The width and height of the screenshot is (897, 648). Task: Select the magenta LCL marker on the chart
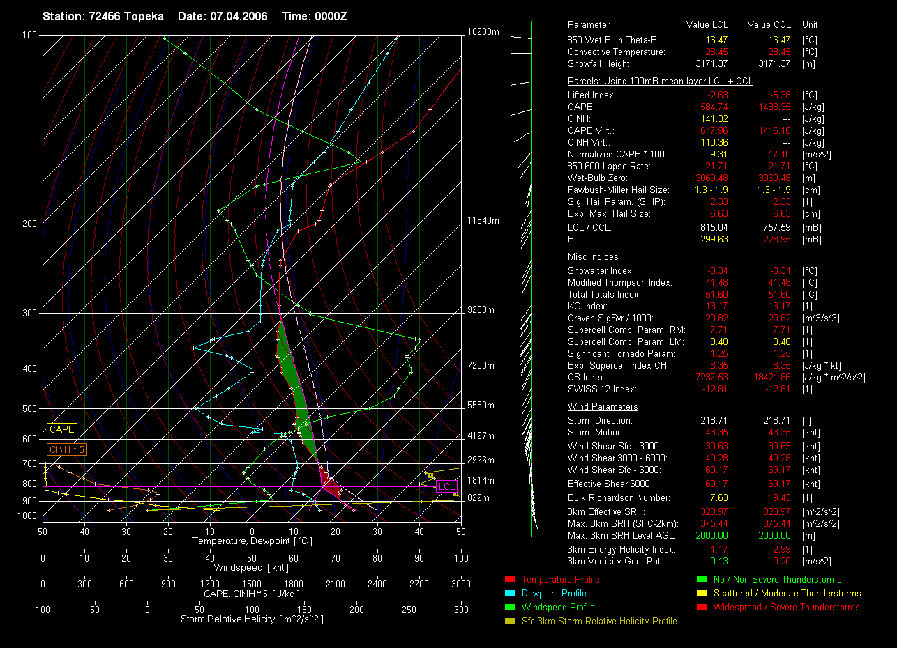pos(446,486)
